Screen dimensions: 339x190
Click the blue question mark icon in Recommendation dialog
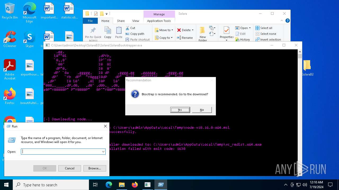pyautogui.click(x=135, y=94)
